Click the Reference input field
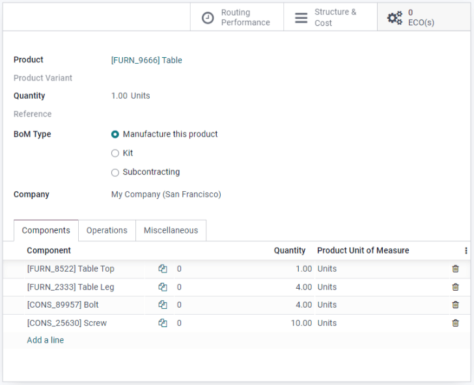474x385 pixels. [195, 114]
